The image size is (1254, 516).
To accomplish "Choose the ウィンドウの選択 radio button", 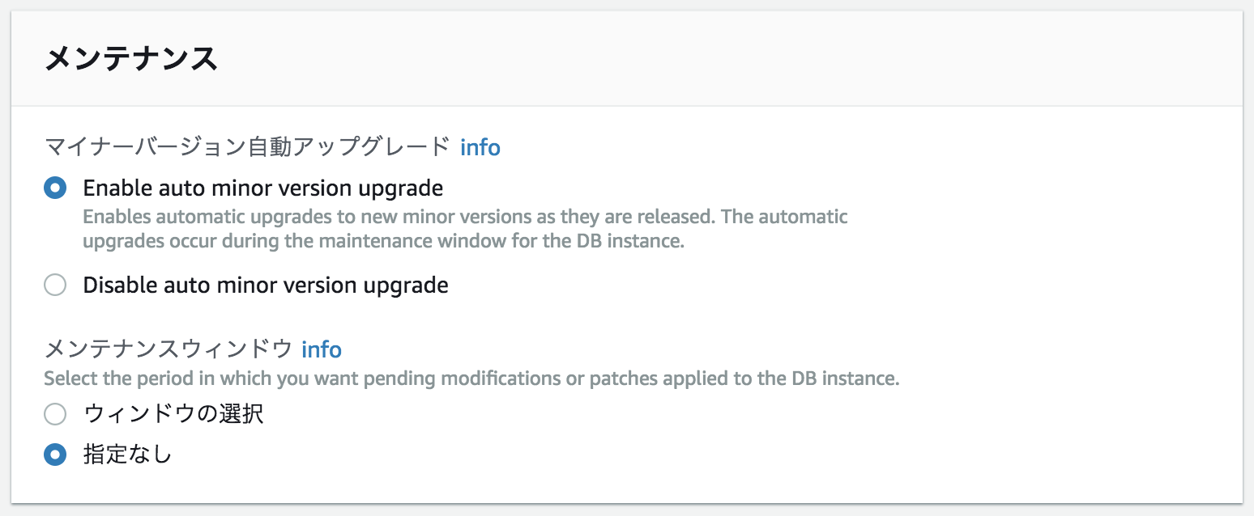I will tap(55, 415).
